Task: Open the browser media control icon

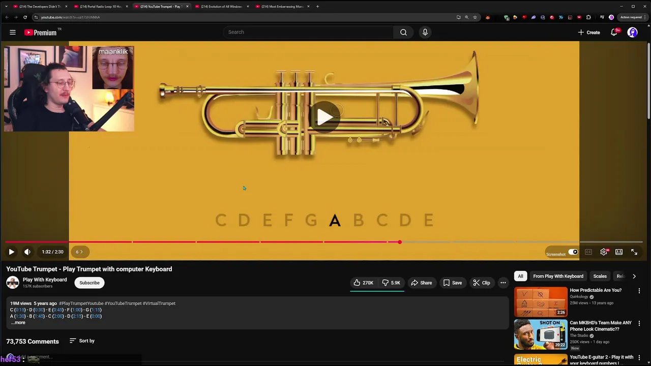Action: (602, 17)
